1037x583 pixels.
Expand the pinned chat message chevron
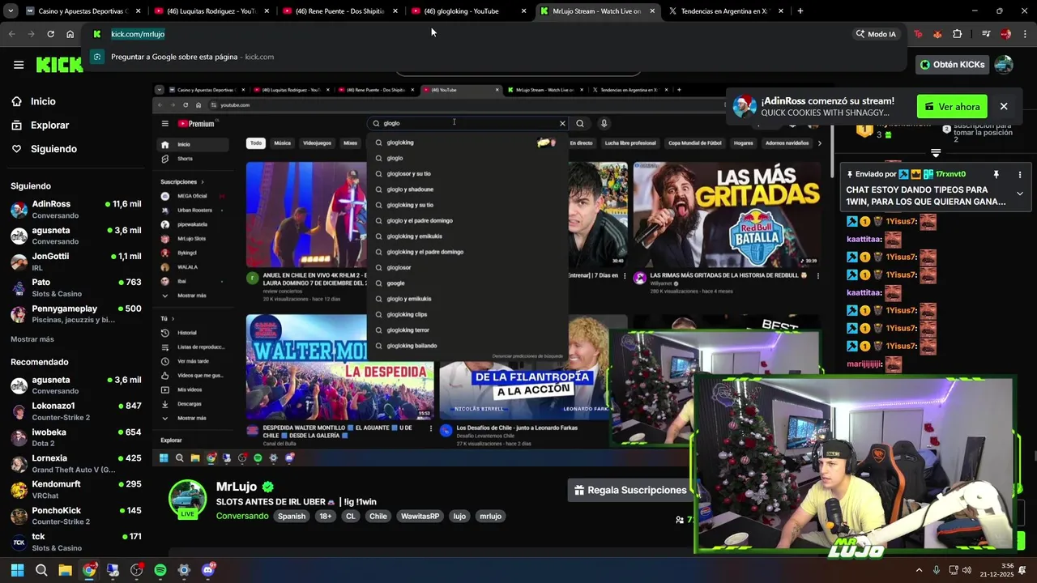pos(1020,194)
